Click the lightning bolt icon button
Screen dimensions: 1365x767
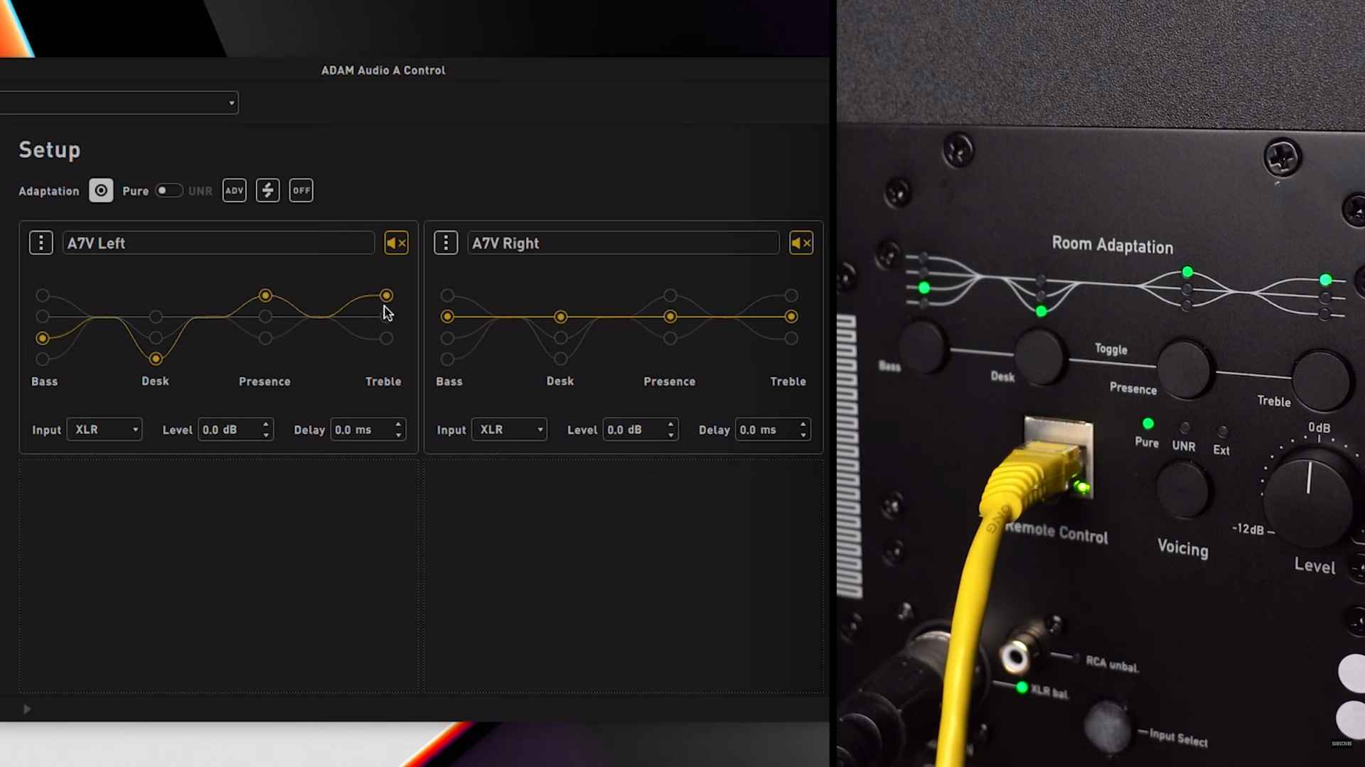pyautogui.click(x=268, y=190)
